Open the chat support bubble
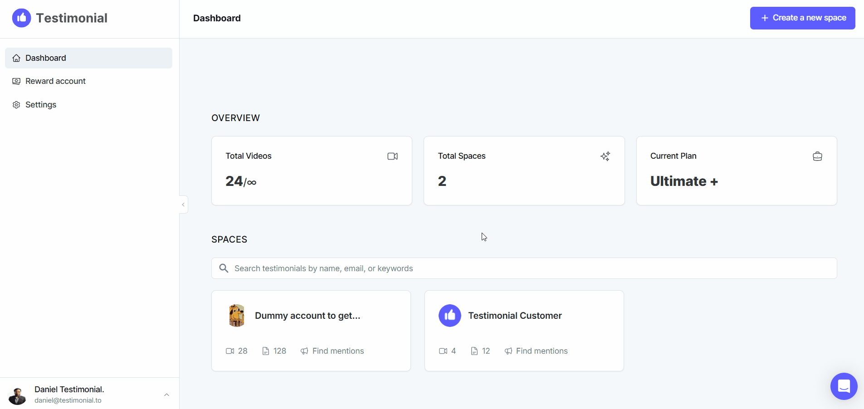This screenshot has width=864, height=409. tap(844, 386)
